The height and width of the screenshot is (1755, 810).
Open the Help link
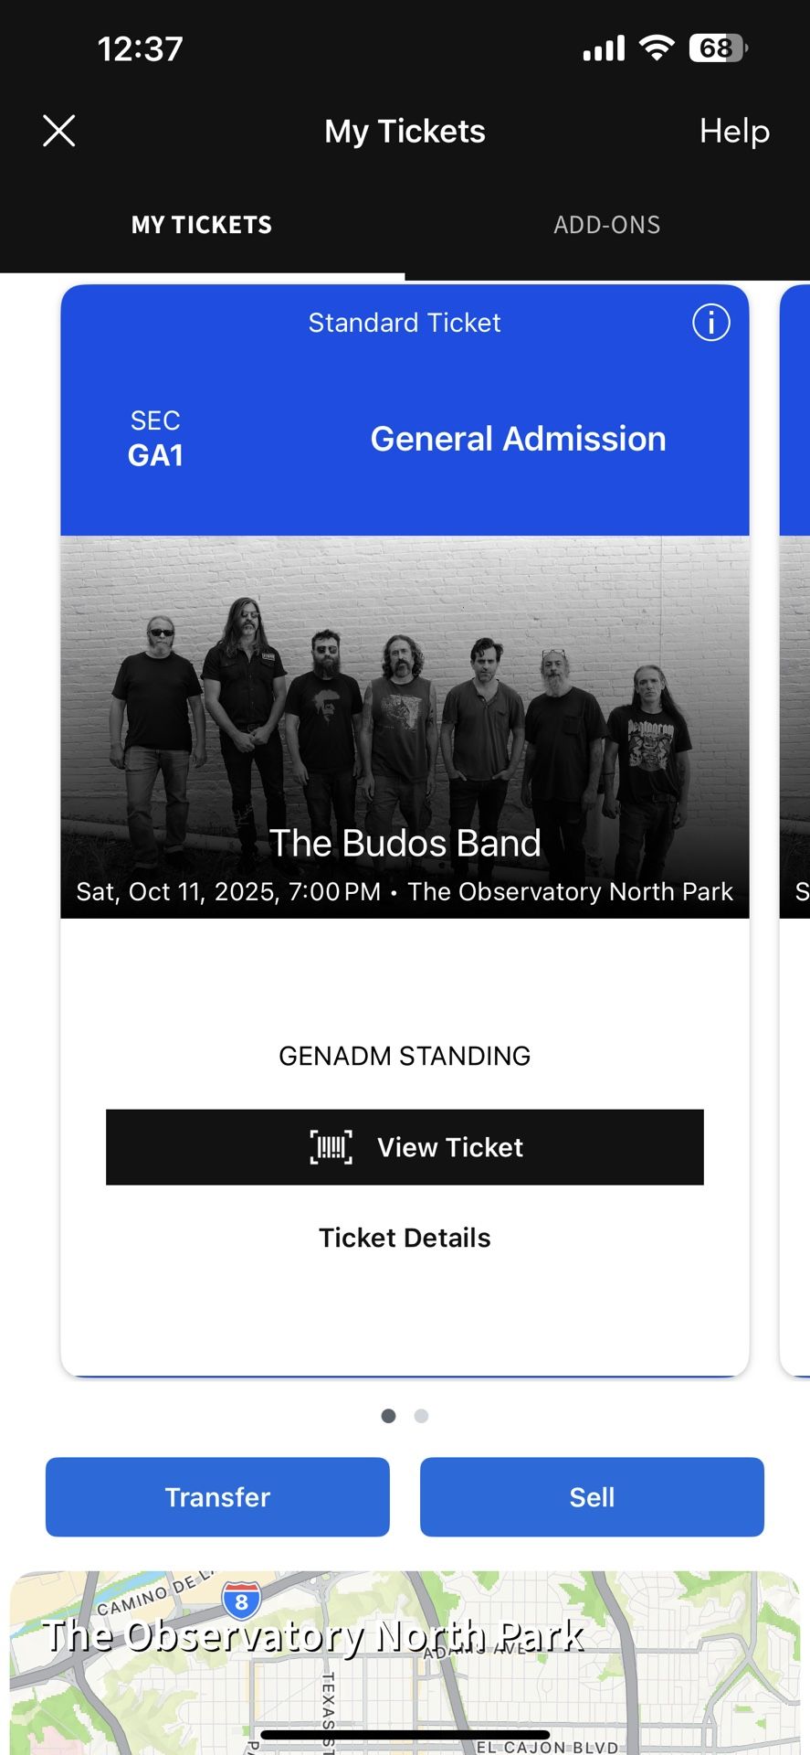tap(734, 131)
